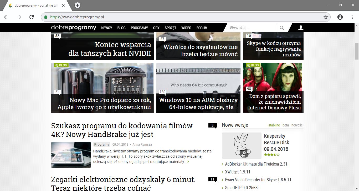Screen dimensions: 359x191
Task: Click the green BLOG badge on Mac Pro tile
Action: 61,65
